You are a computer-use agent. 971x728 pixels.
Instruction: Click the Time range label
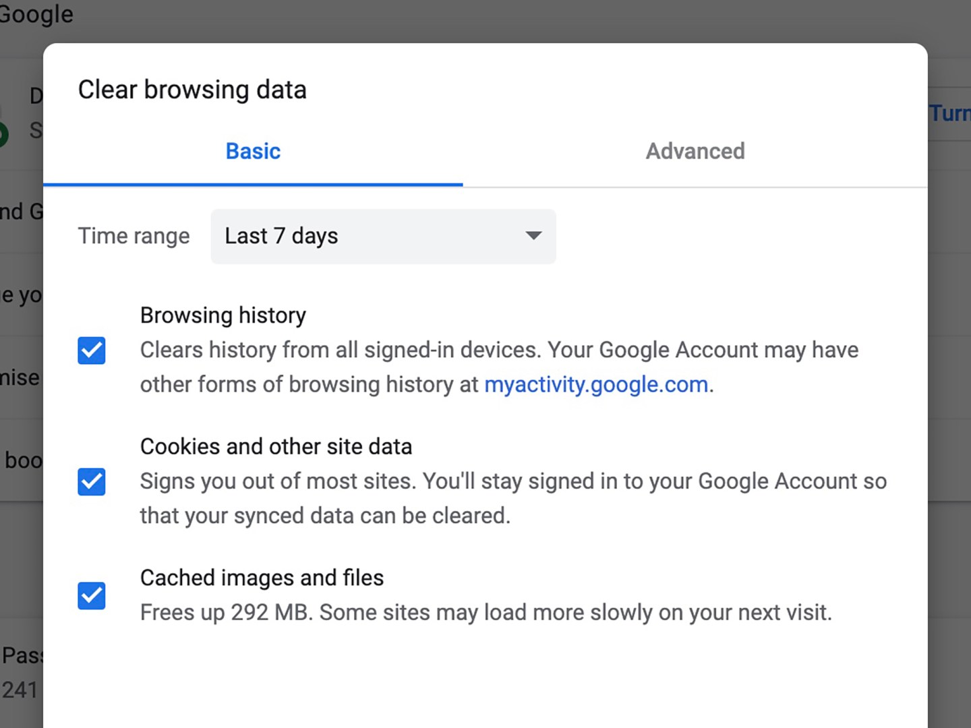(x=134, y=236)
